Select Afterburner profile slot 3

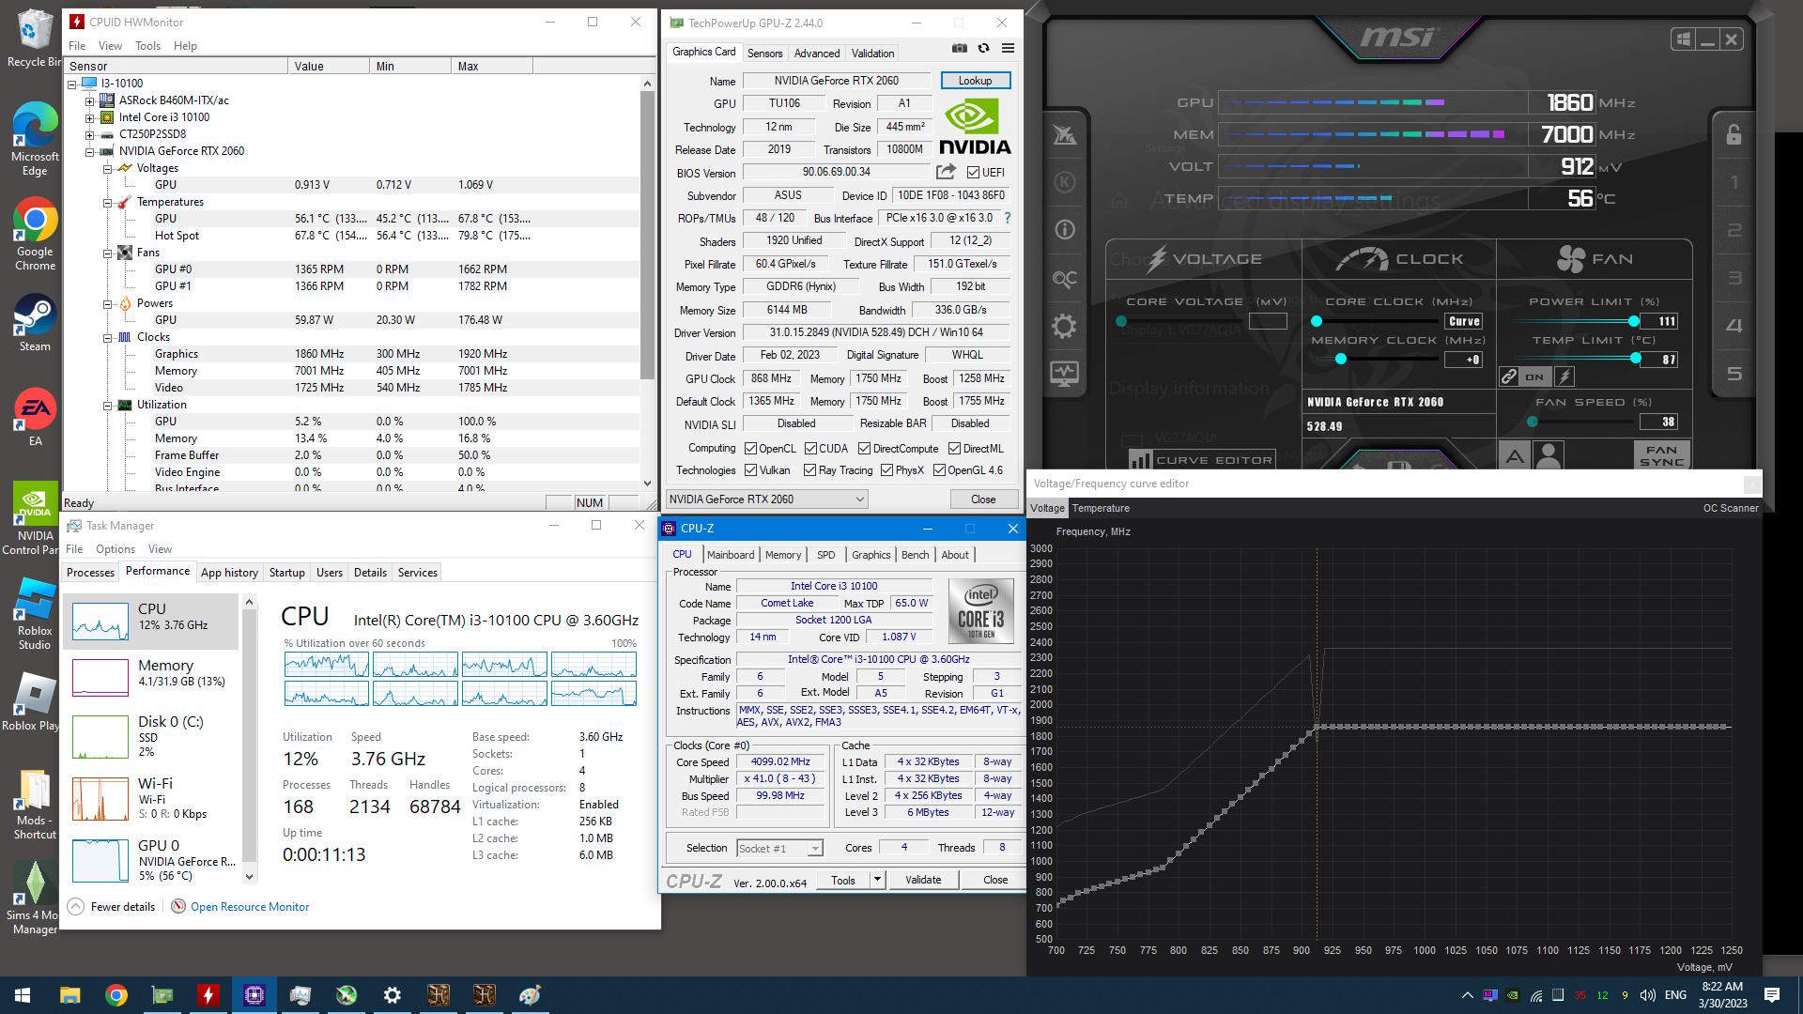pyautogui.click(x=1734, y=279)
